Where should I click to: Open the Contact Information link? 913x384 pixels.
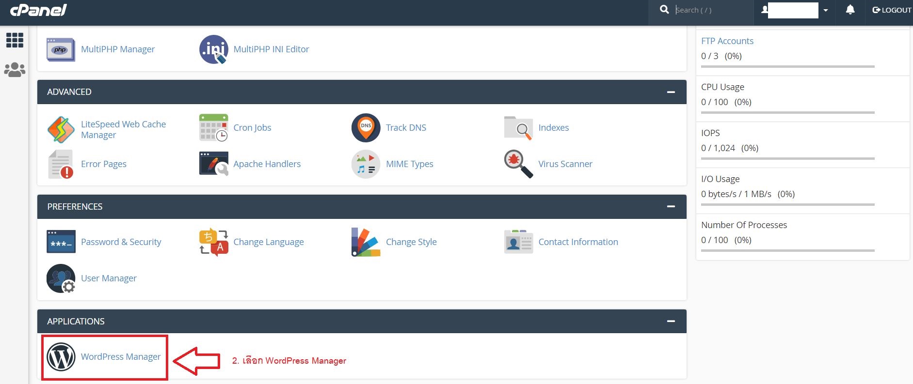tap(578, 242)
